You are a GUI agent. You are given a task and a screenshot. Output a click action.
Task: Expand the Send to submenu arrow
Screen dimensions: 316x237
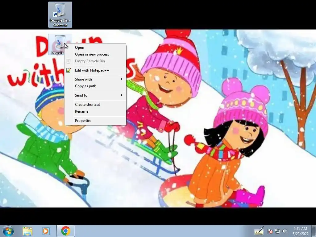(122, 95)
